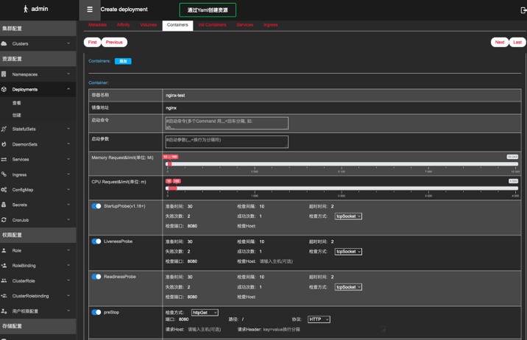Click the ClusterRole group icon
Screen dimensions: 527x340
point(4,280)
